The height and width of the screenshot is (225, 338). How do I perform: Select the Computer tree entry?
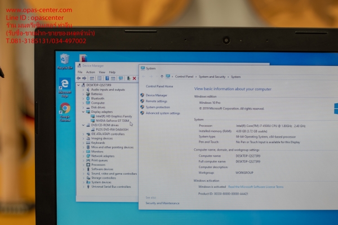97,103
